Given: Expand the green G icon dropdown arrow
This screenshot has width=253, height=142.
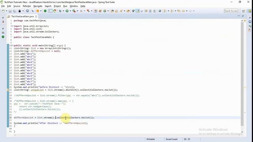Looking at the screenshot, I should (x=108, y=11).
